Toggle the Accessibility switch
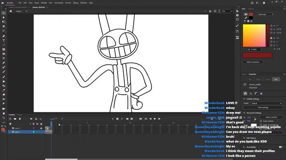The image size is (286, 160). (x=281, y=147)
